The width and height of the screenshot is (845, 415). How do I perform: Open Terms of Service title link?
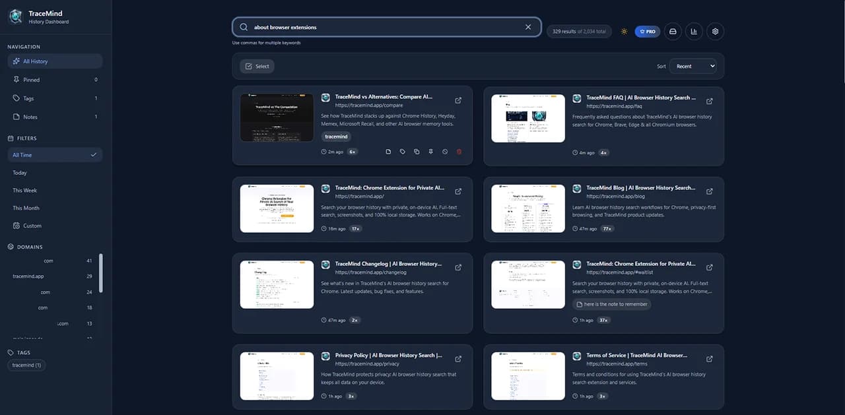(636, 355)
